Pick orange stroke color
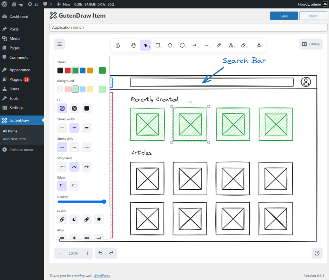The width and height of the screenshot is (329, 280). (x=90, y=70)
